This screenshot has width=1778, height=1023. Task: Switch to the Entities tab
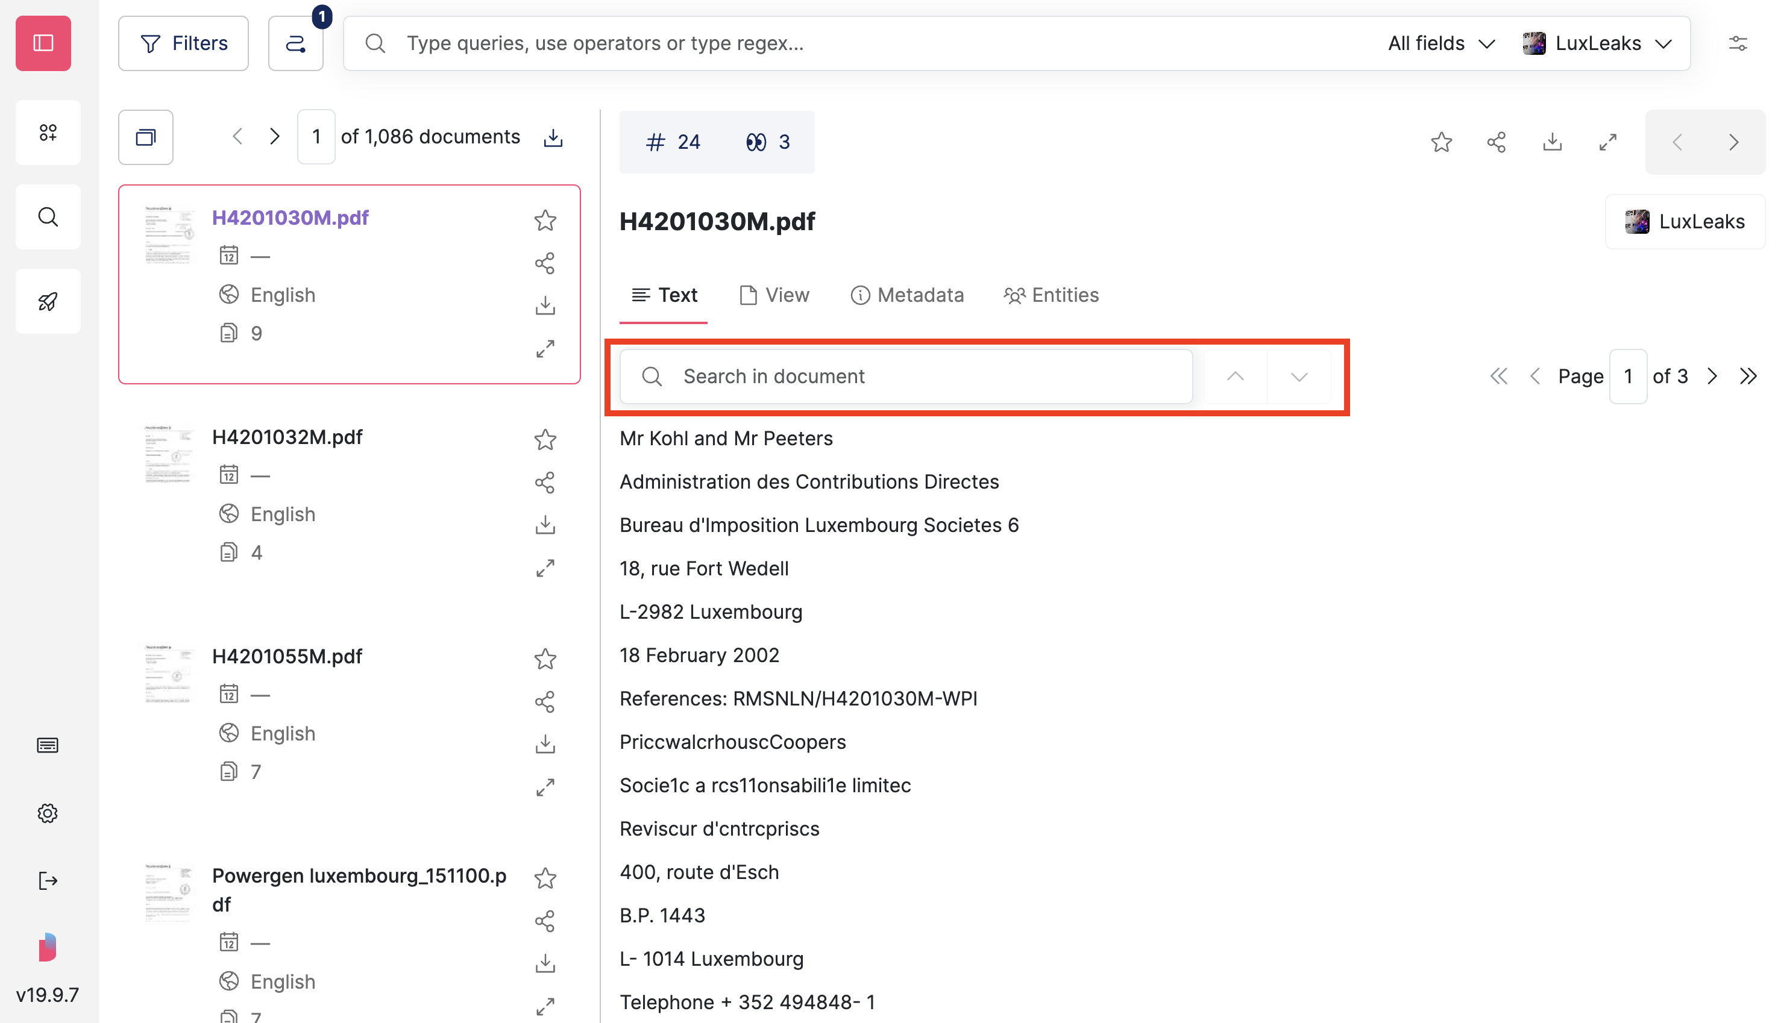(1051, 295)
